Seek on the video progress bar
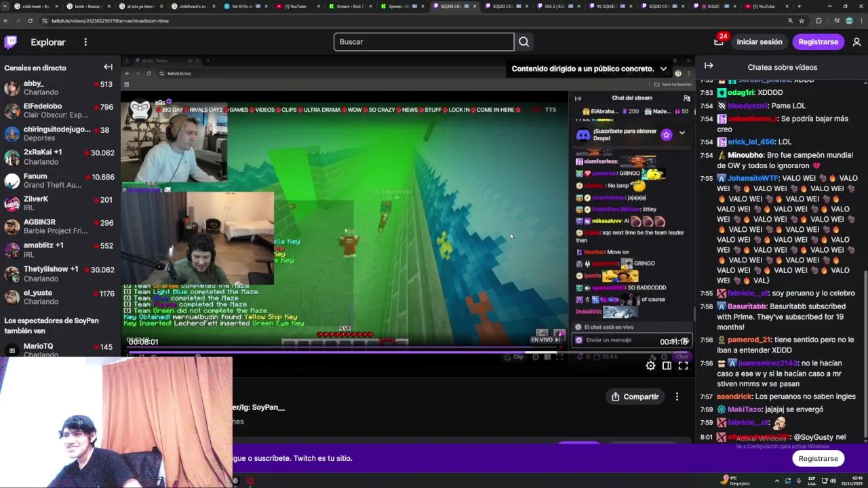 [409, 352]
